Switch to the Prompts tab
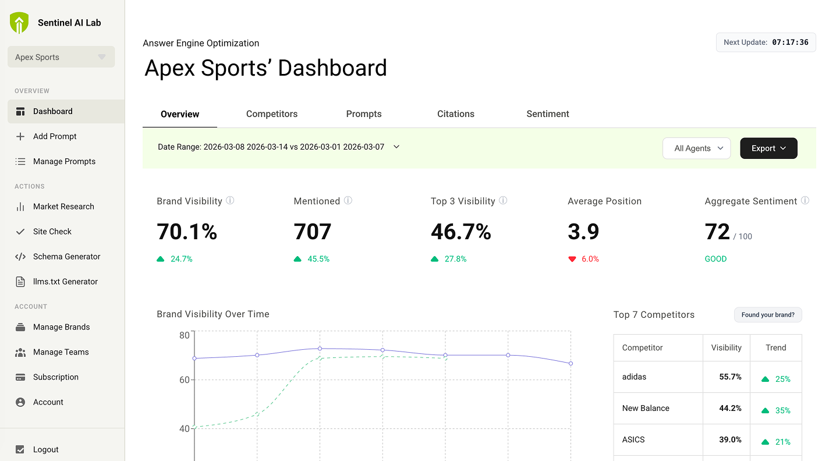The height and width of the screenshot is (461, 829). (364, 114)
